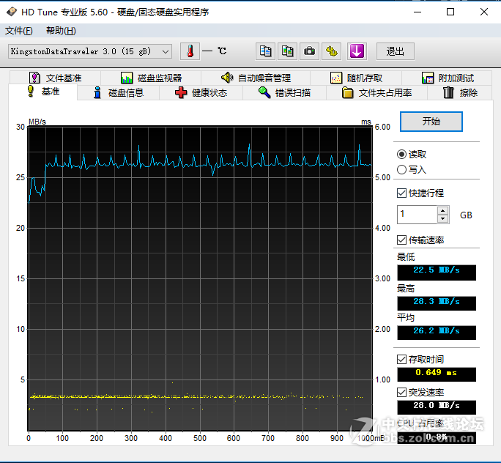Click the 开始 start button
This screenshot has height=463, width=501.
(431, 122)
